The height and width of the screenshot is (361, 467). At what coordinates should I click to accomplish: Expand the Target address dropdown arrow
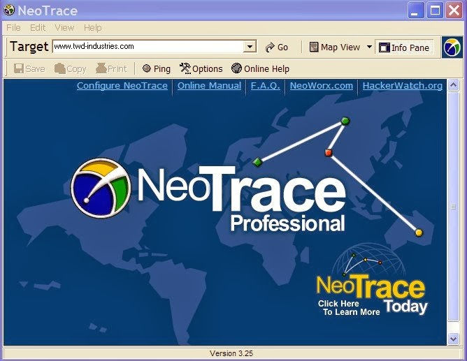[250, 47]
